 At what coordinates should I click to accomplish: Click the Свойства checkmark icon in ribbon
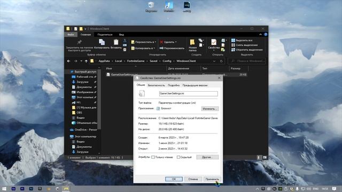click(214, 42)
